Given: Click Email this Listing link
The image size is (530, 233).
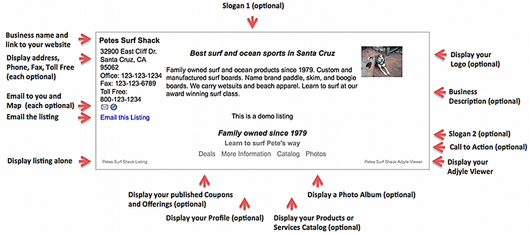Looking at the screenshot, I should [125, 118].
